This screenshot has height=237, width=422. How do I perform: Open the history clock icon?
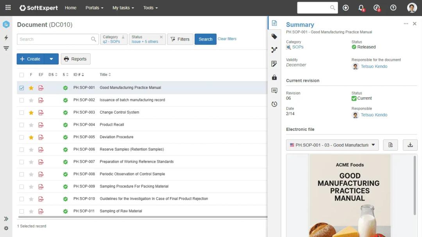click(274, 104)
